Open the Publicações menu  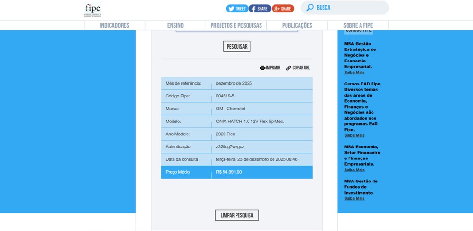297,25
